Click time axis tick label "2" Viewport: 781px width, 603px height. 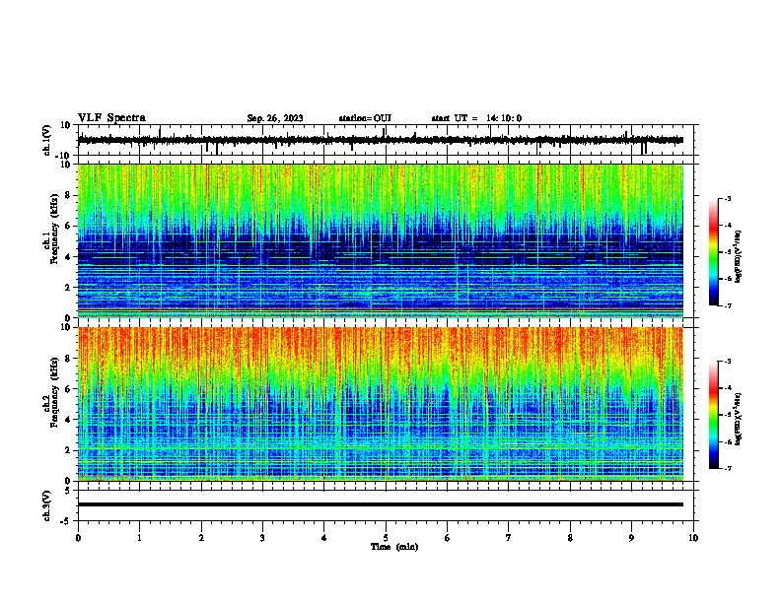[201, 538]
